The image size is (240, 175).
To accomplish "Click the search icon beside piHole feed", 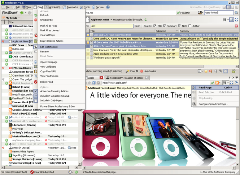I will [x=70, y=148].
